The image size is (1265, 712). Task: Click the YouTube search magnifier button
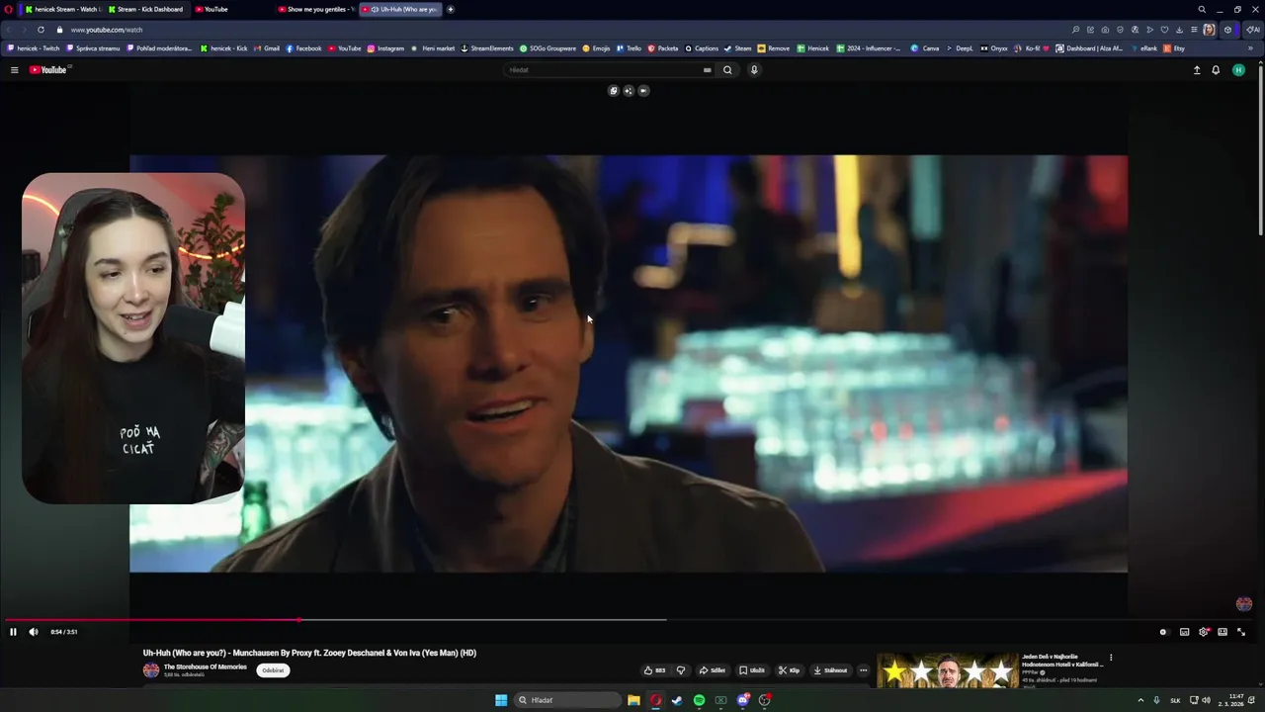pos(727,70)
